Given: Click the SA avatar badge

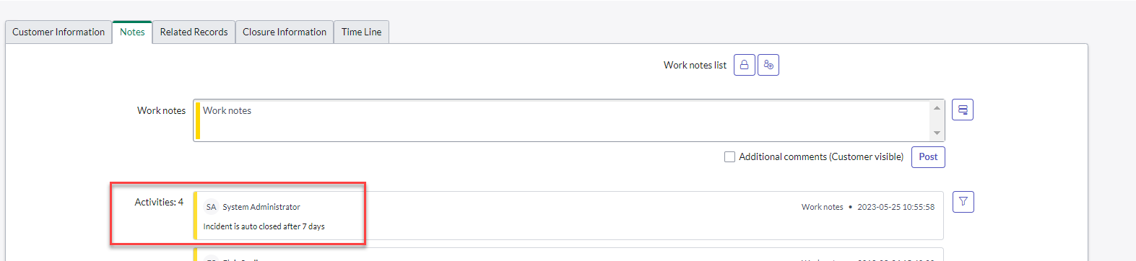Looking at the screenshot, I should pos(211,207).
